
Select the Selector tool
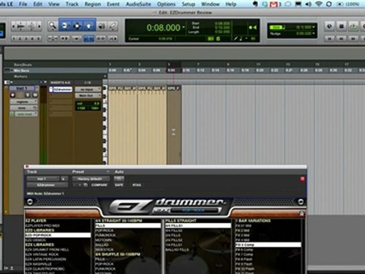[x=77, y=26]
